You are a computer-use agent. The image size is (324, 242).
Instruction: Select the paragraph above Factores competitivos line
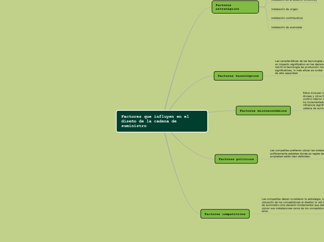coord(292,205)
